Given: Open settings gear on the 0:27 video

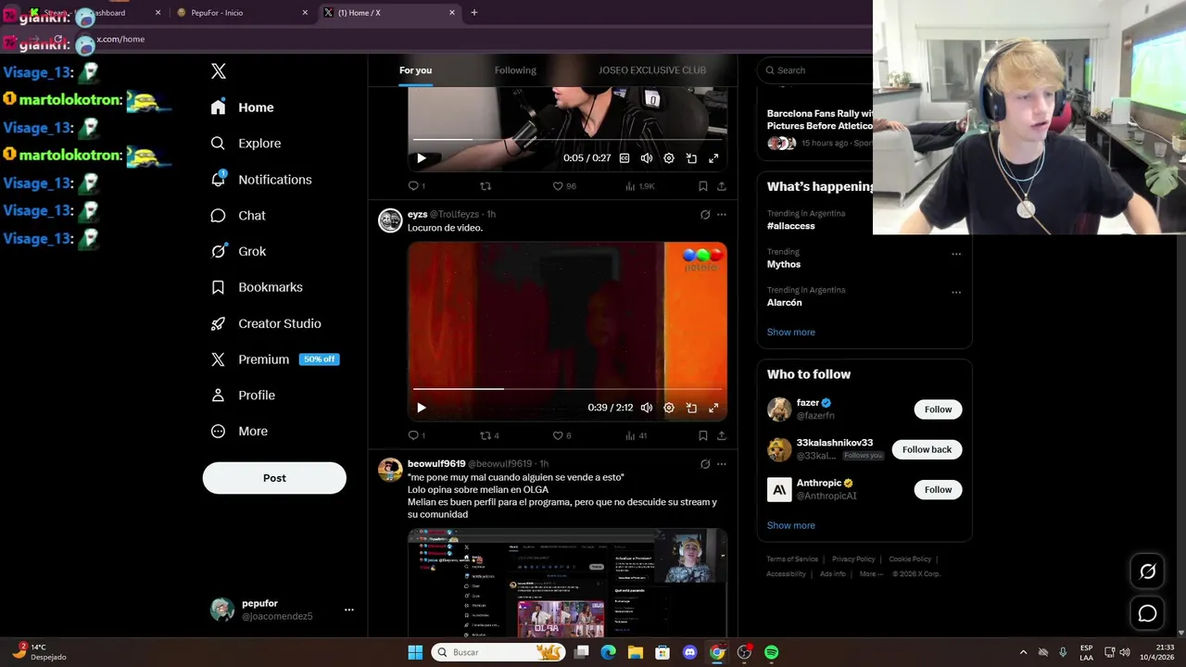Looking at the screenshot, I should (669, 158).
